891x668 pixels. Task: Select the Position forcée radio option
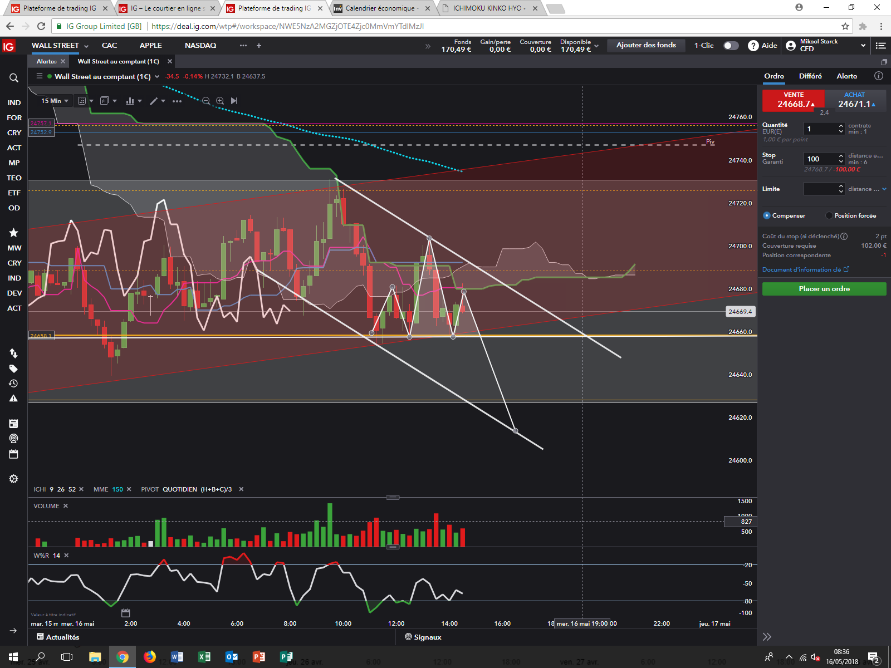pyautogui.click(x=829, y=215)
